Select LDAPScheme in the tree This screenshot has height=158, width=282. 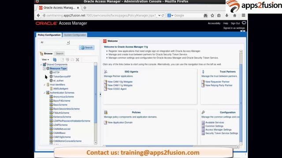point(60,125)
